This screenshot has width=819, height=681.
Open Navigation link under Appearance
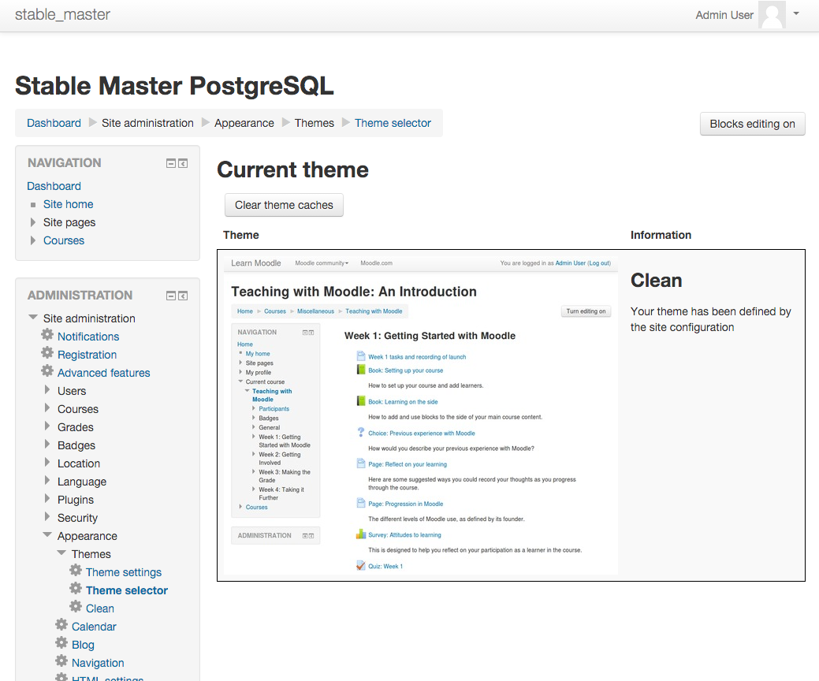click(98, 663)
